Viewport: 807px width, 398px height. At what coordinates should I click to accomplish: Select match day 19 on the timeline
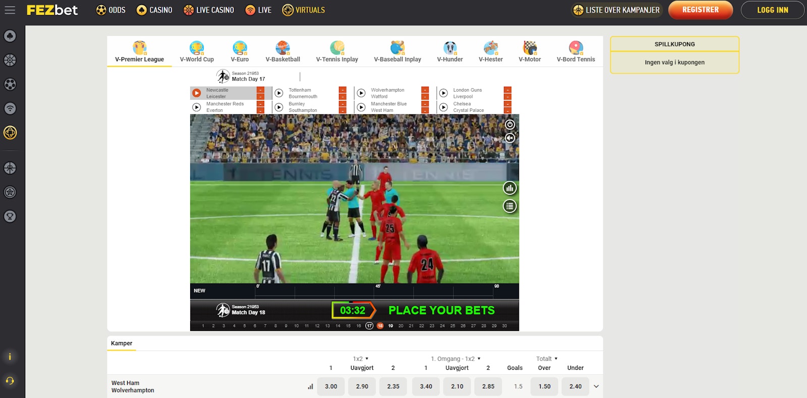coord(390,326)
